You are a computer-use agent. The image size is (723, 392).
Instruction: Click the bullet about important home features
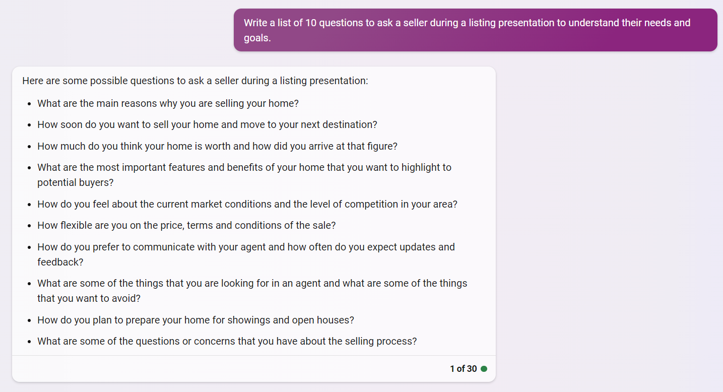coord(244,174)
